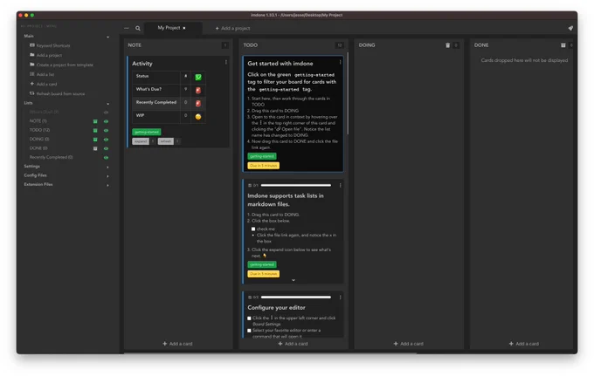
Task: Click DOING list count badge
Action: point(456,45)
